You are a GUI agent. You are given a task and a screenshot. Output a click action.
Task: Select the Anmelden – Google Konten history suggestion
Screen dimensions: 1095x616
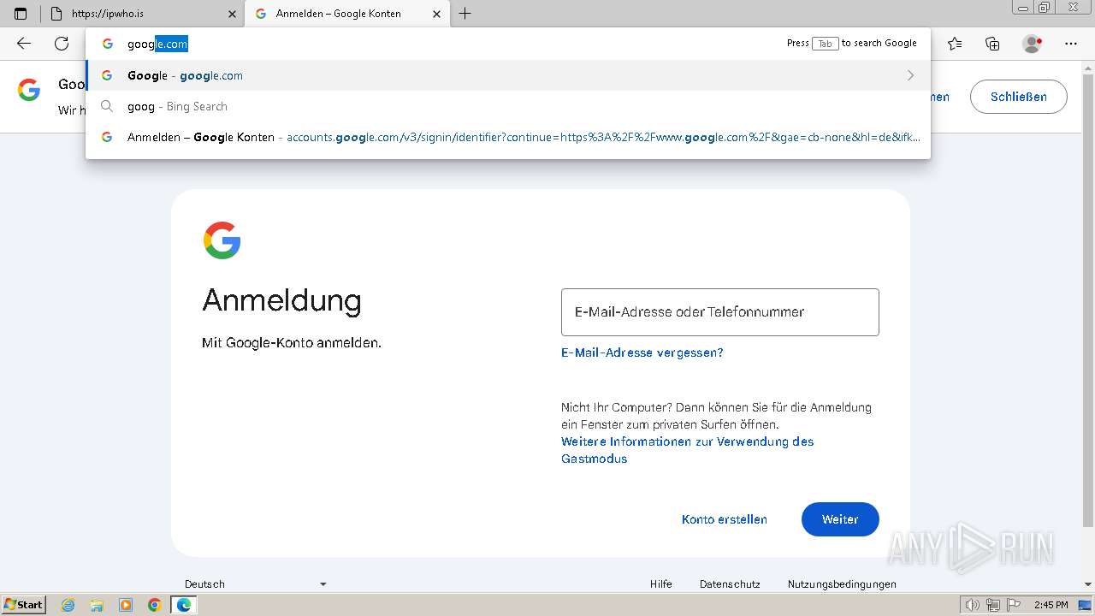(508, 137)
